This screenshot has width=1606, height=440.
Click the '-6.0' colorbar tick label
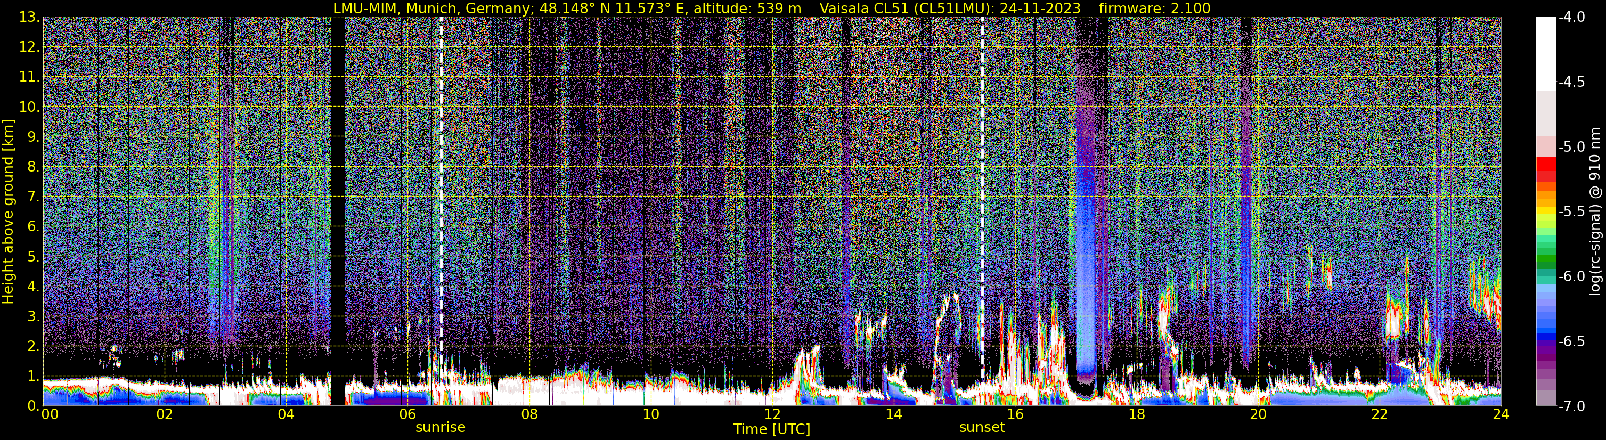tap(1571, 276)
